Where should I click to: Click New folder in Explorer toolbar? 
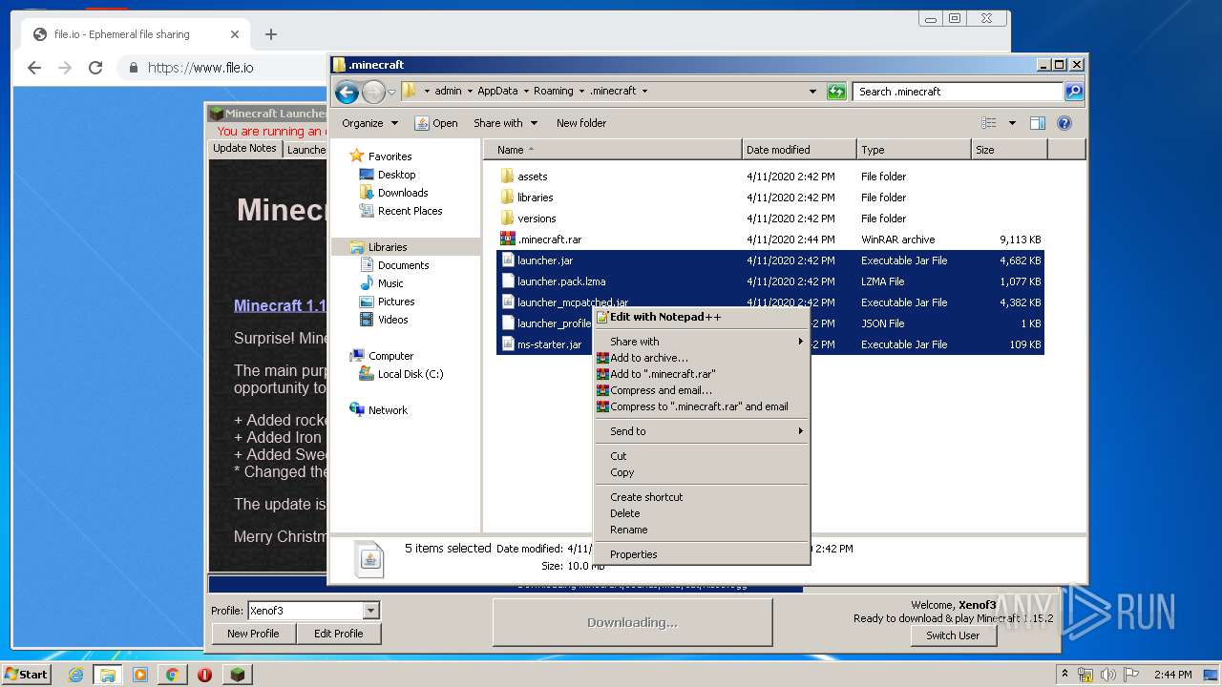pos(581,123)
